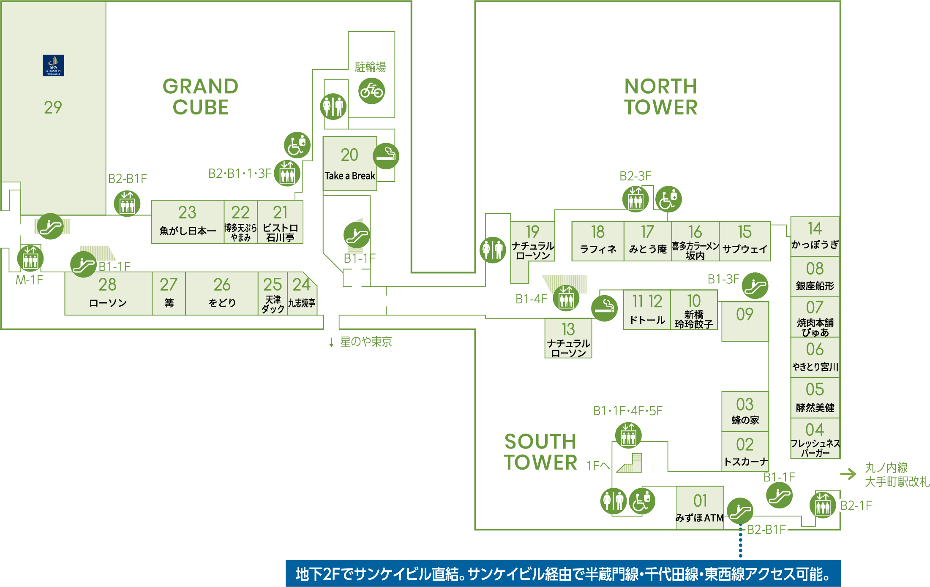Select shop 29 area

pos(53,108)
